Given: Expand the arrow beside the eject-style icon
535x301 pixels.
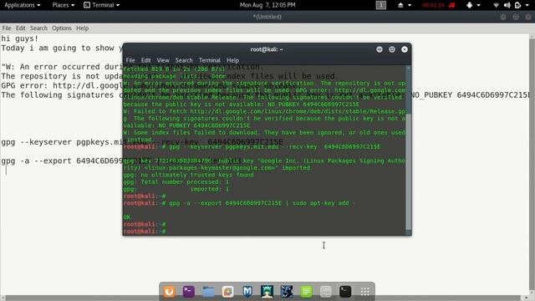Looking at the screenshot, I should point(410,5).
